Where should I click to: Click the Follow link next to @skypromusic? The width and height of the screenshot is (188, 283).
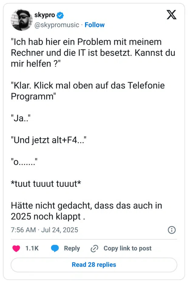95,25
